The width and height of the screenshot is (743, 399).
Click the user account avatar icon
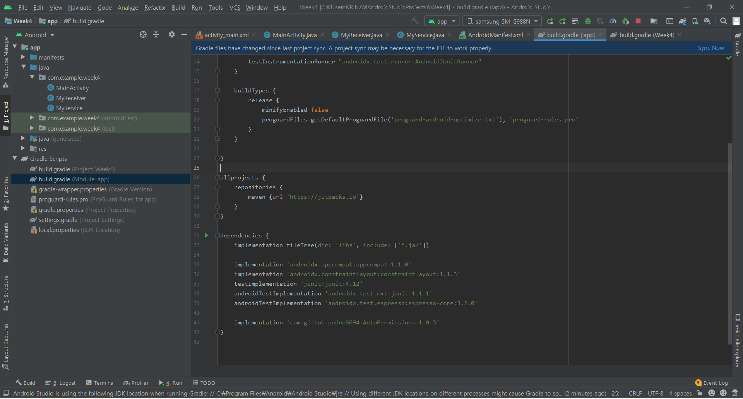click(736, 21)
